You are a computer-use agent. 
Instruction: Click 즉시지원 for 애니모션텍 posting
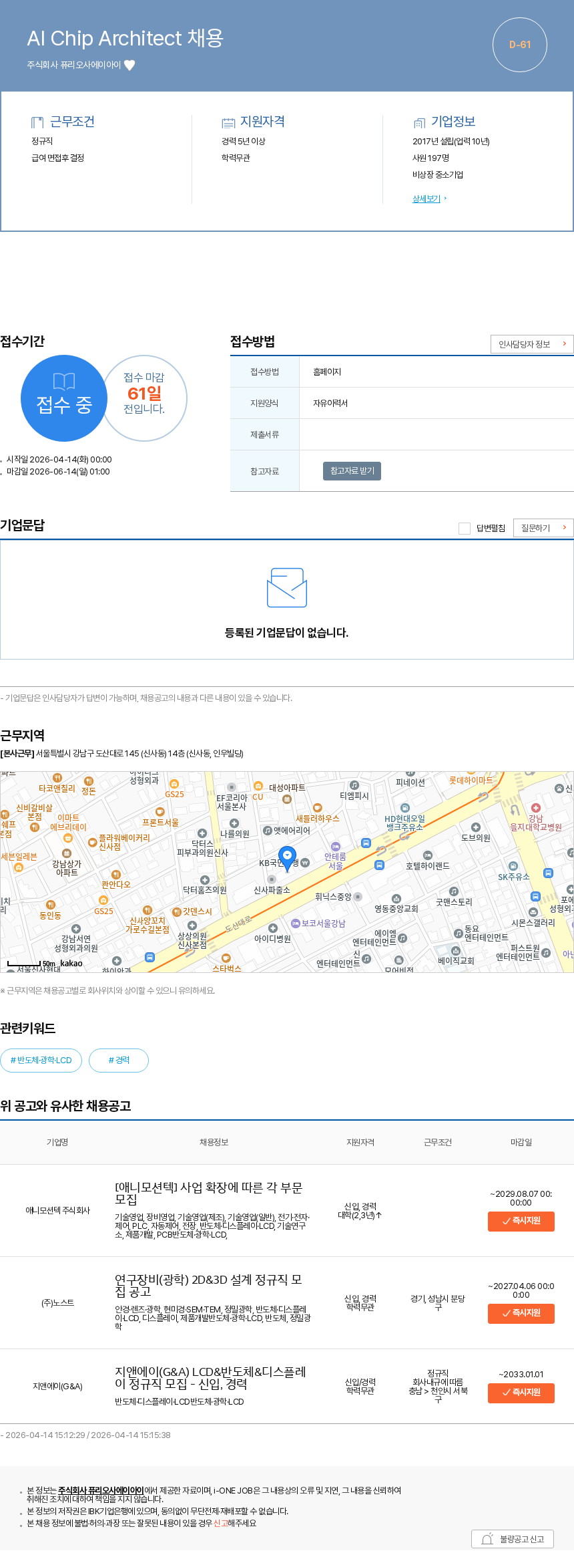(521, 1220)
